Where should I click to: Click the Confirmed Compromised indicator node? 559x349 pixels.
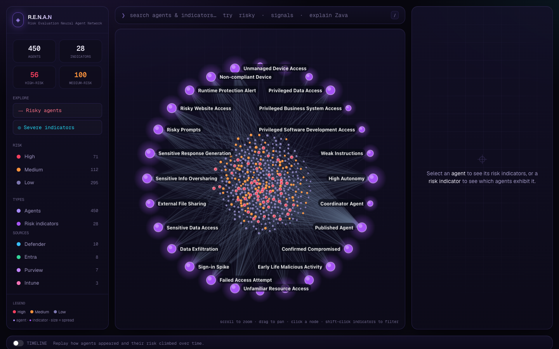pyautogui.click(x=349, y=249)
